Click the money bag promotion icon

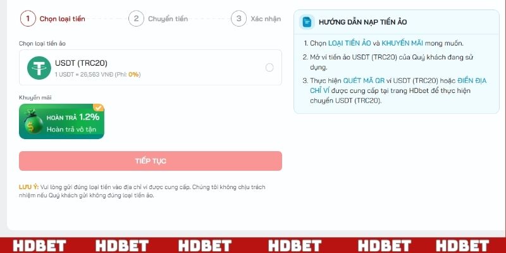click(x=33, y=122)
